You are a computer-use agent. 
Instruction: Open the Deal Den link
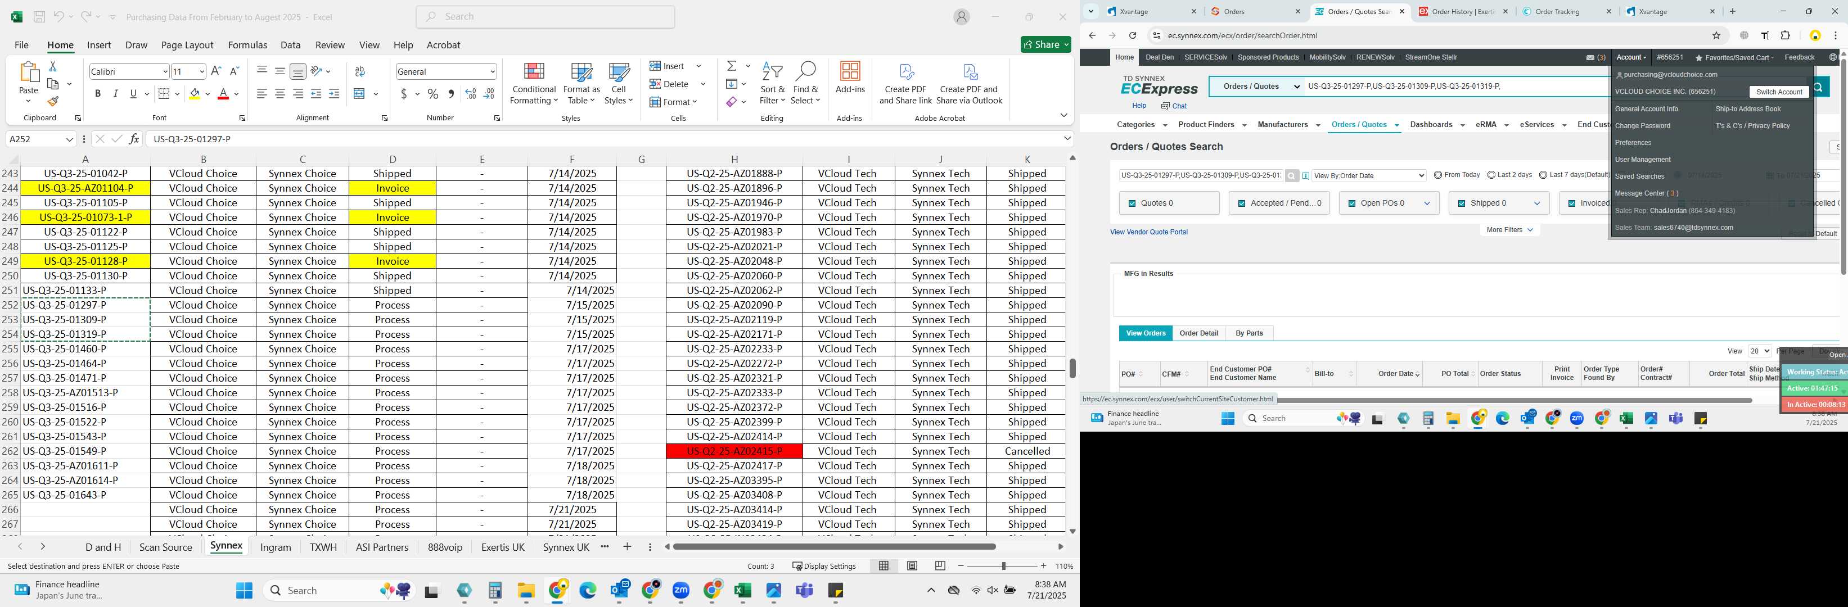point(1159,57)
